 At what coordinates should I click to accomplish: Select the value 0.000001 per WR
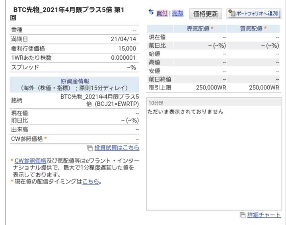pos(123,58)
